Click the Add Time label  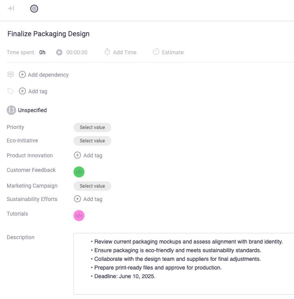tap(125, 52)
